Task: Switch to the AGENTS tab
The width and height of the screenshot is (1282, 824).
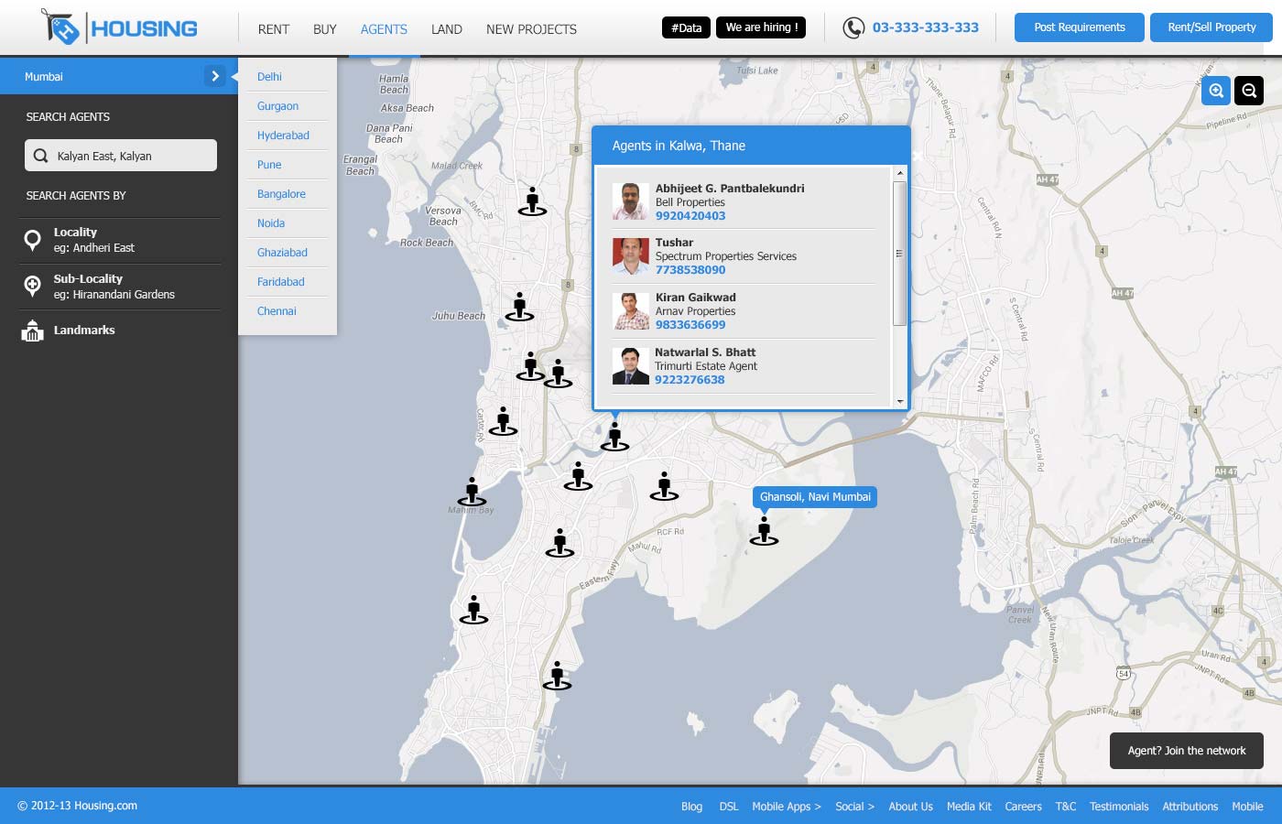Action: [x=384, y=29]
